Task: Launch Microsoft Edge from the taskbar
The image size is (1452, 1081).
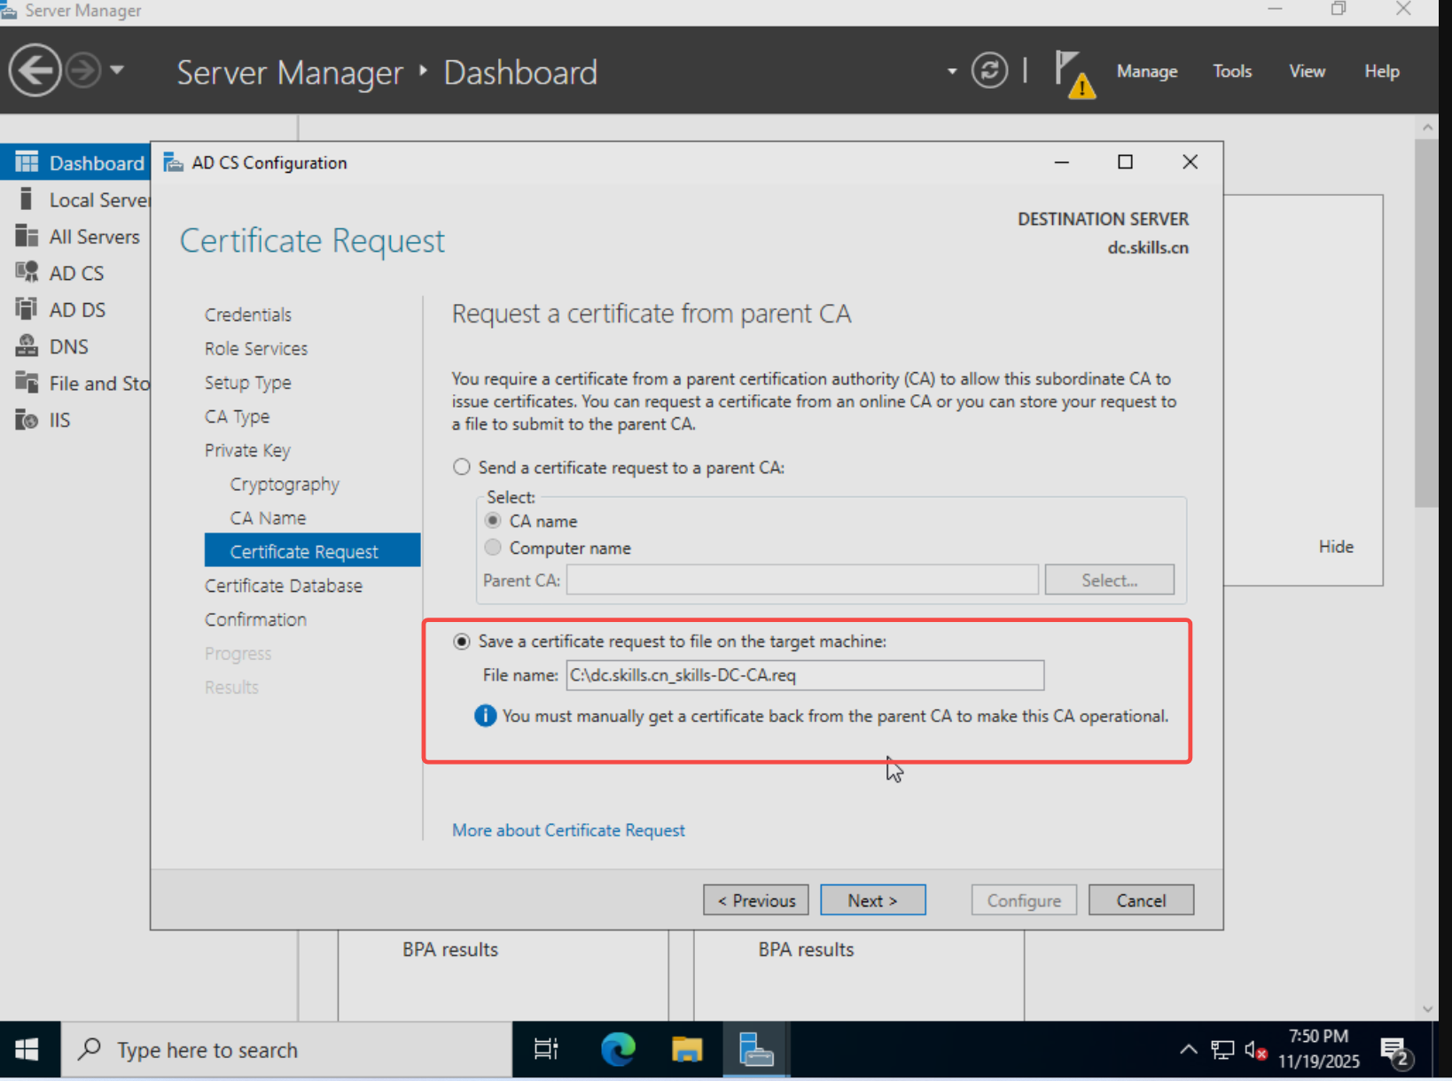Action: 618,1050
